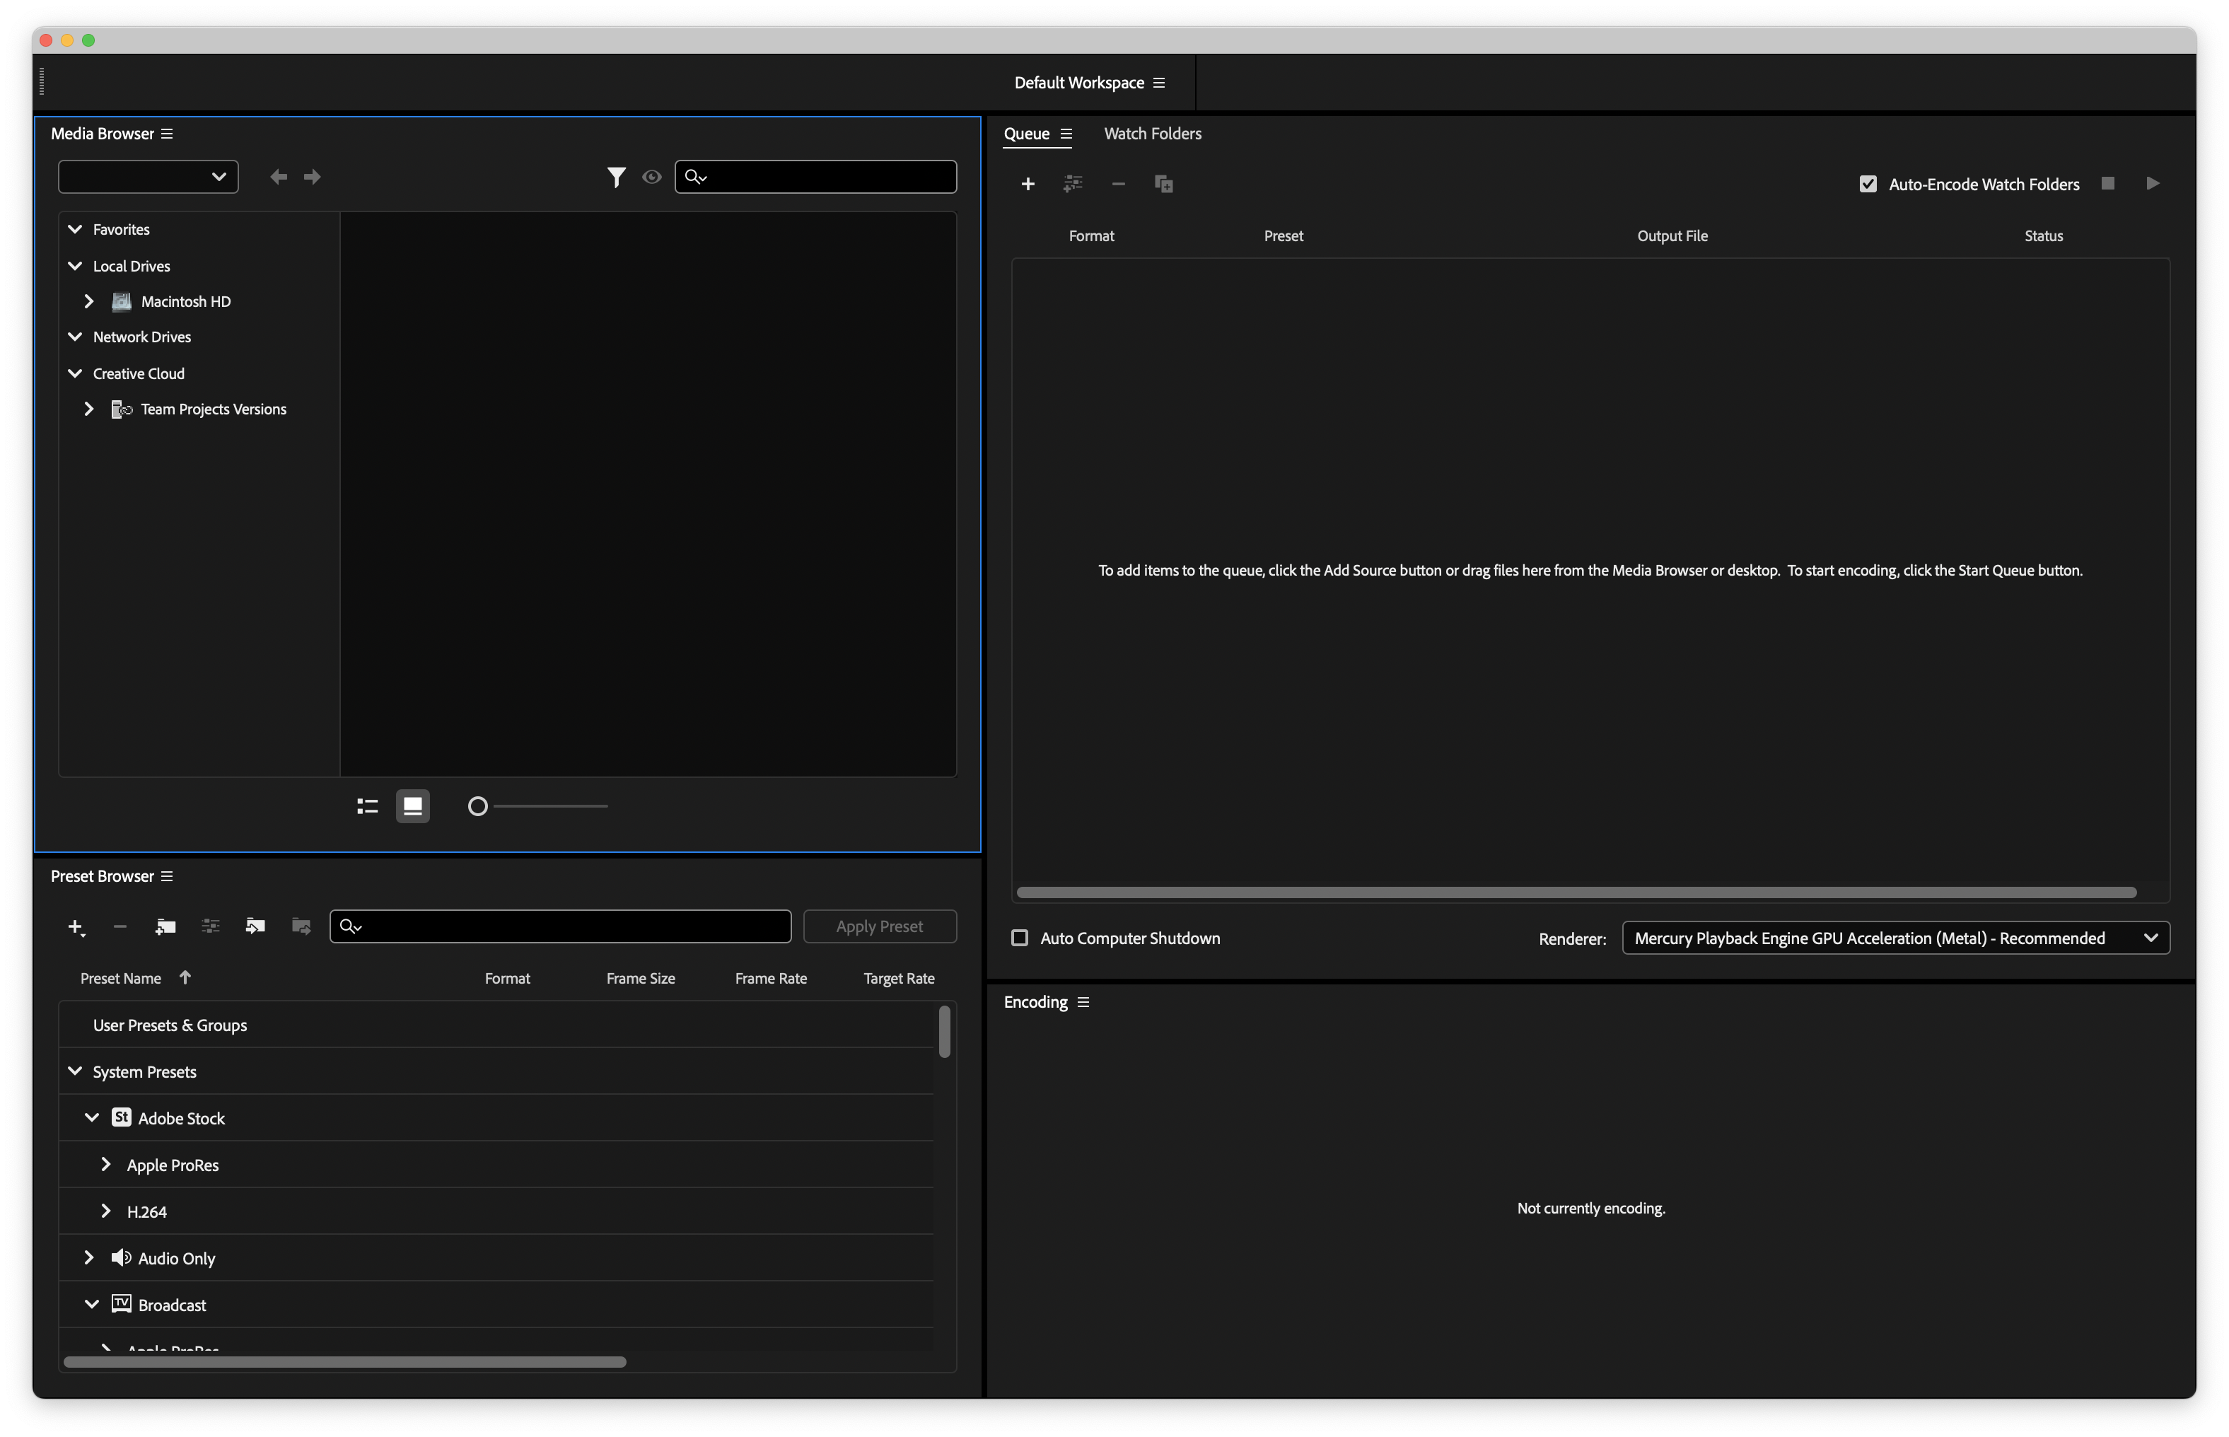This screenshot has width=2229, height=1437.
Task: Click the Audio Only speaker icon
Action: [122, 1257]
